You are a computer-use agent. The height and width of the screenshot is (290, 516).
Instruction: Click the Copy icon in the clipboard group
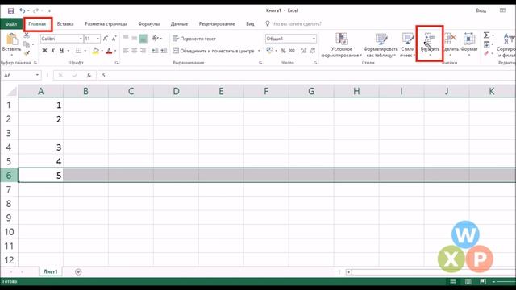point(27,44)
